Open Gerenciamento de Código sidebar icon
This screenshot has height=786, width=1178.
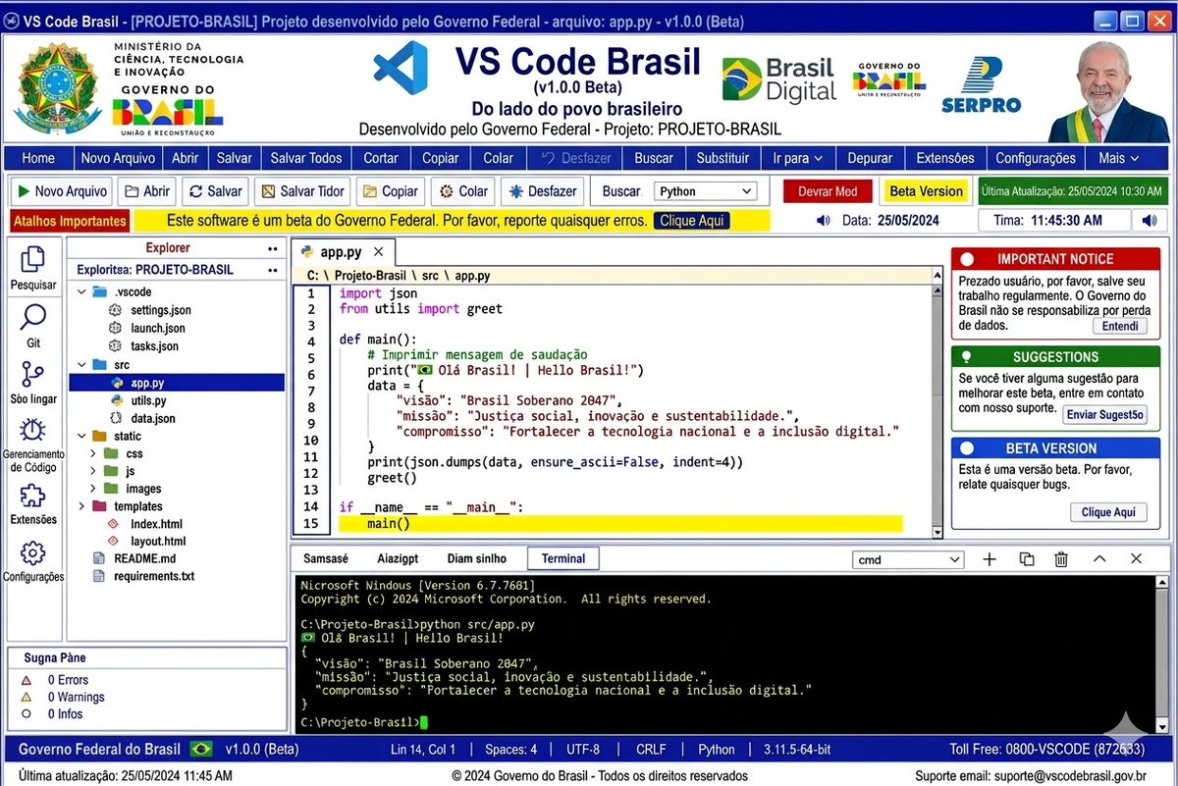[33, 431]
